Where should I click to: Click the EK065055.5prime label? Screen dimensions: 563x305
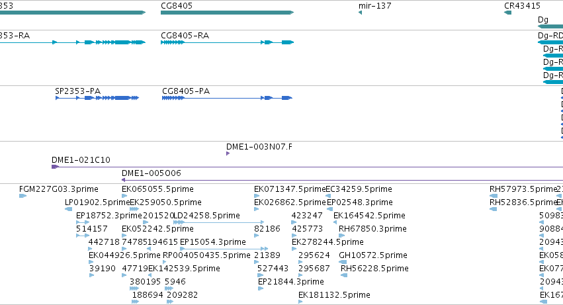click(x=157, y=189)
